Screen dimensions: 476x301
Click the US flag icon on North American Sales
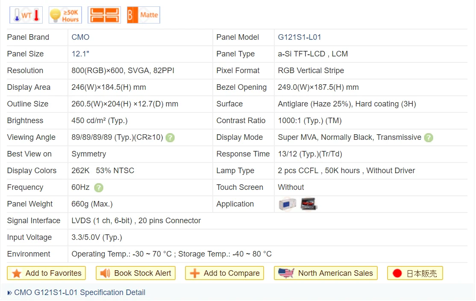coord(286,273)
